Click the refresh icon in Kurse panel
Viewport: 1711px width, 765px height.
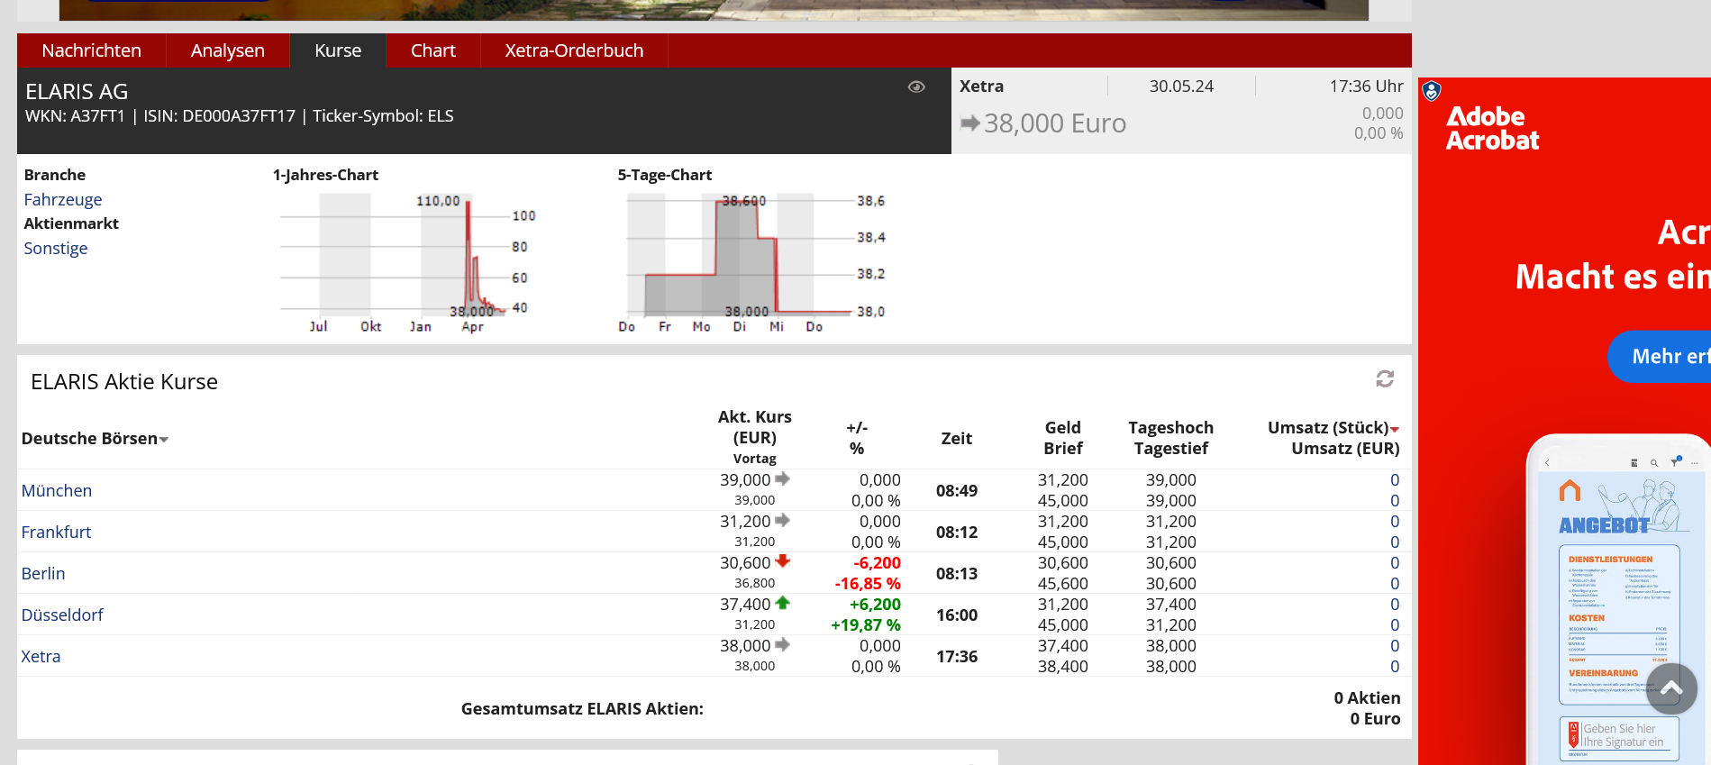tap(1385, 379)
